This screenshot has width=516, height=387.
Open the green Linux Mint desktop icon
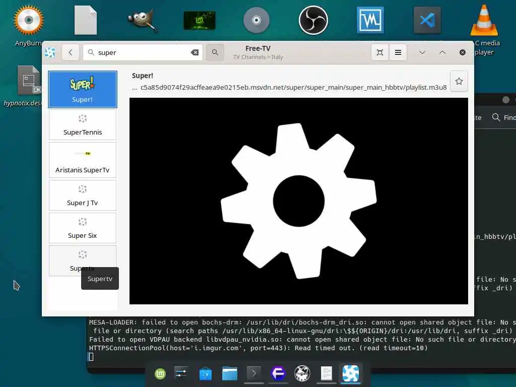(200, 20)
